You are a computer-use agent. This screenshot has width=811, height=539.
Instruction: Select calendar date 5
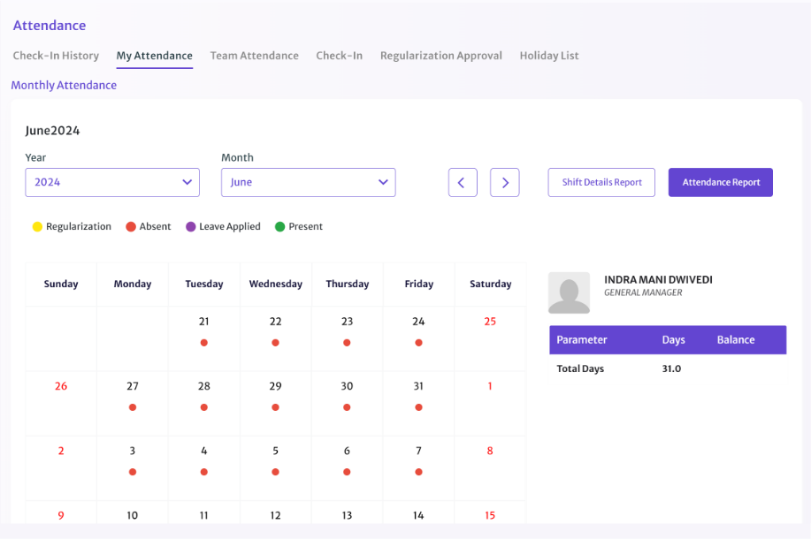click(275, 451)
